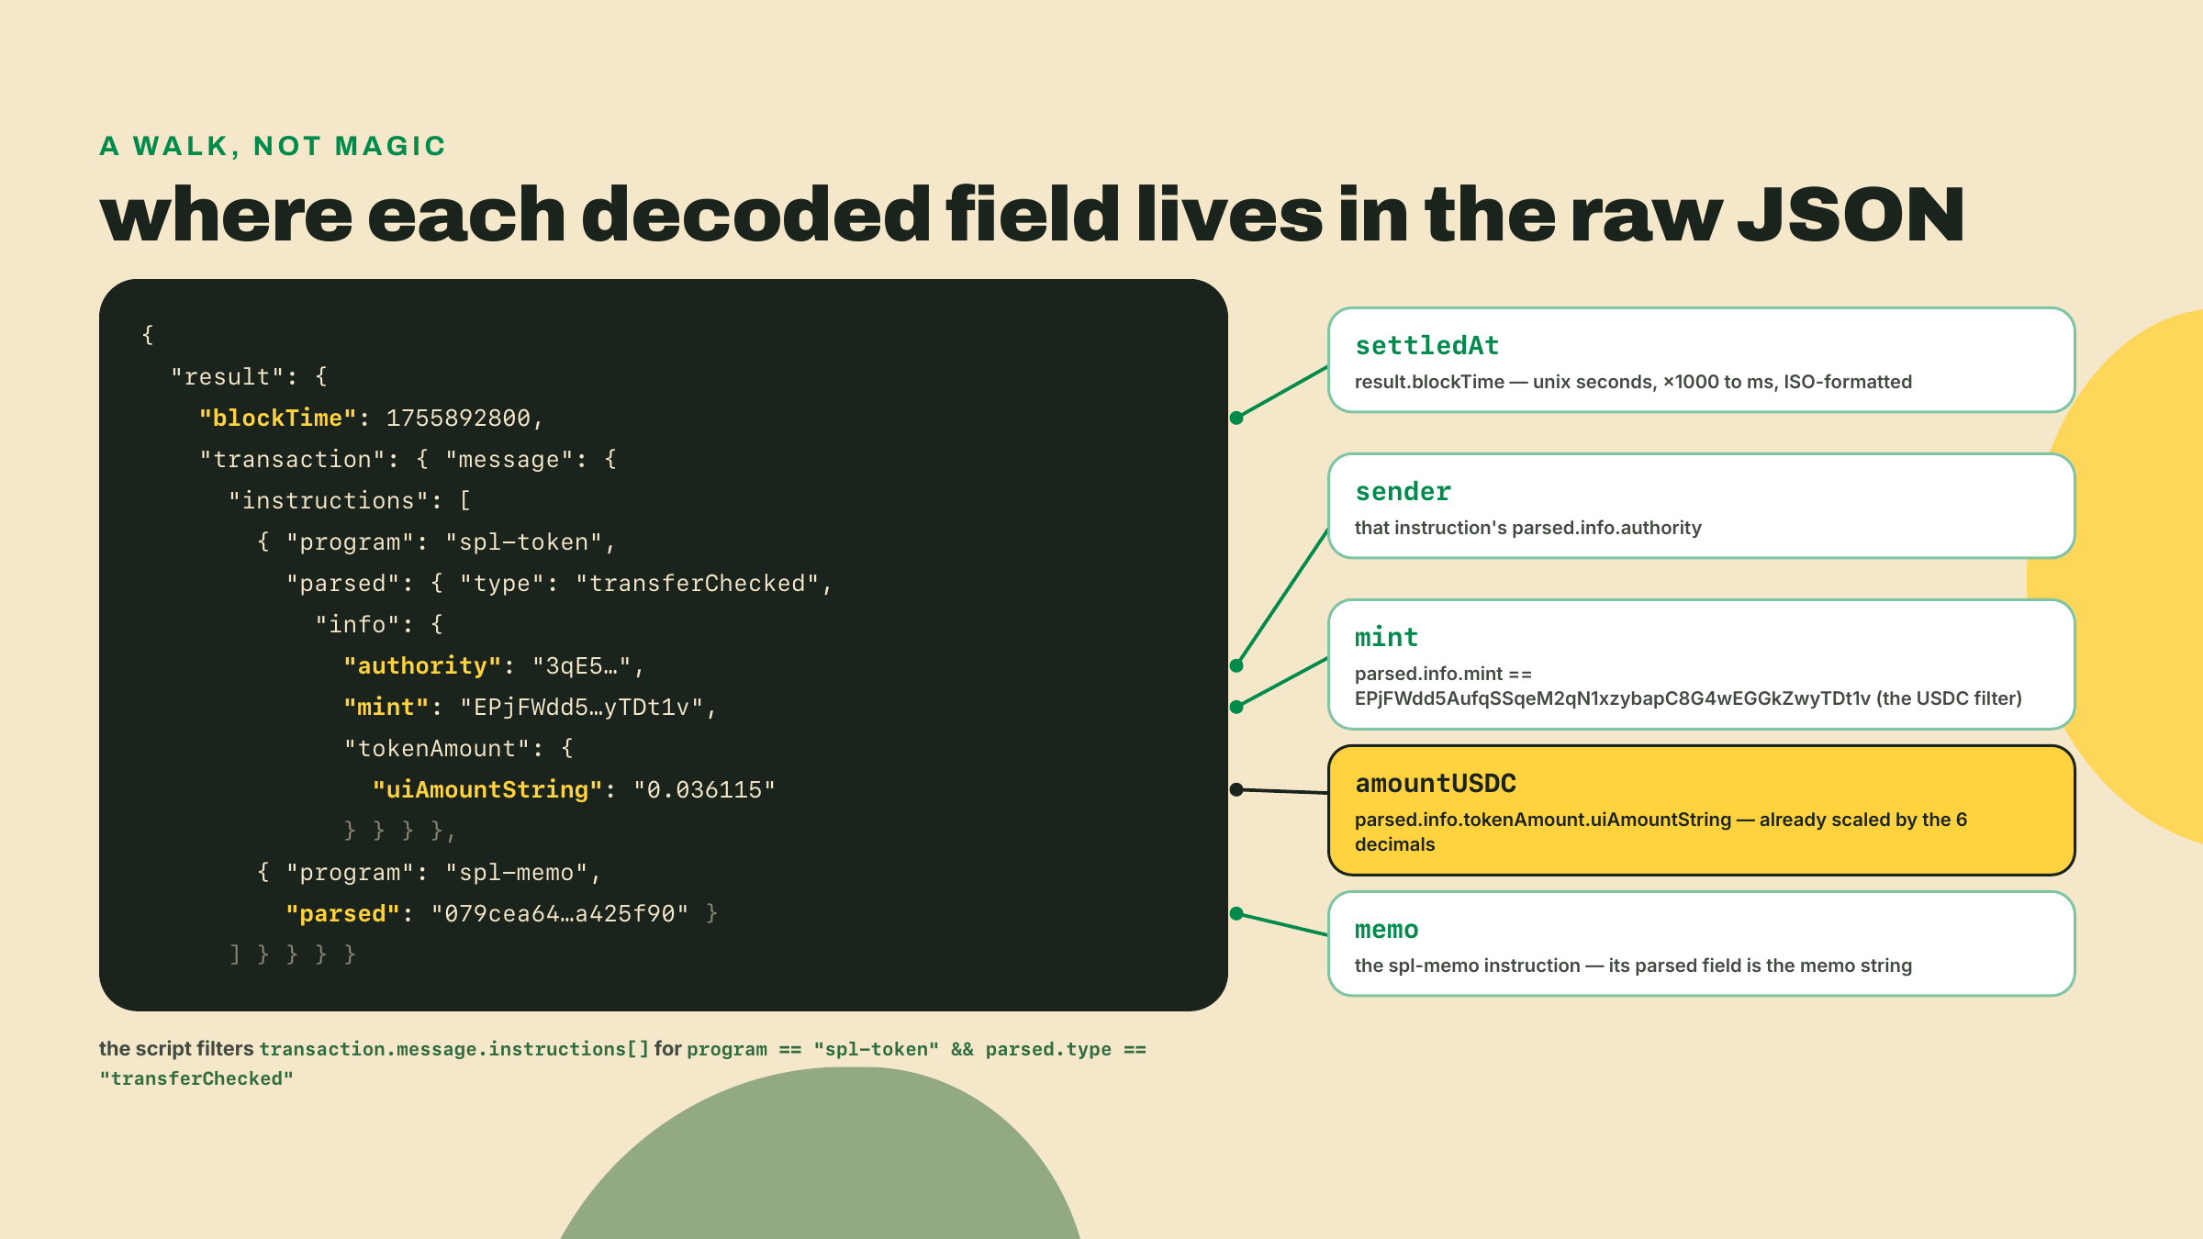Click the green connector dot beside blockTime
This screenshot has width=2203, height=1239.
(x=1236, y=419)
